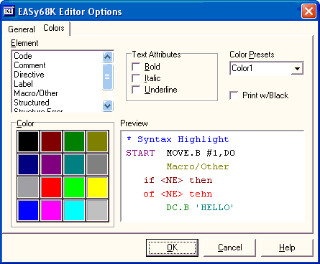Choose Structured in the Element list
This screenshot has height=264, width=320.
click(32, 103)
